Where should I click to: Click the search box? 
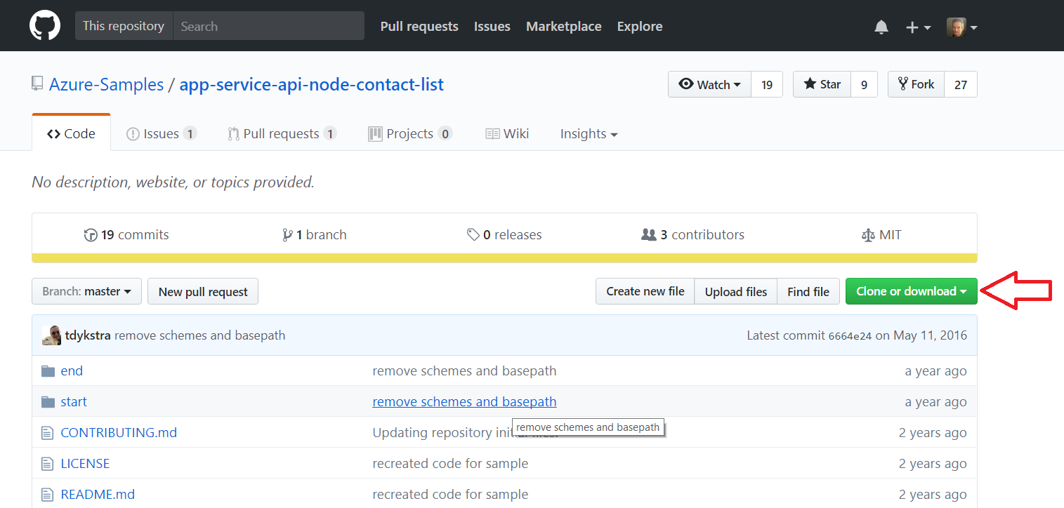point(268,26)
